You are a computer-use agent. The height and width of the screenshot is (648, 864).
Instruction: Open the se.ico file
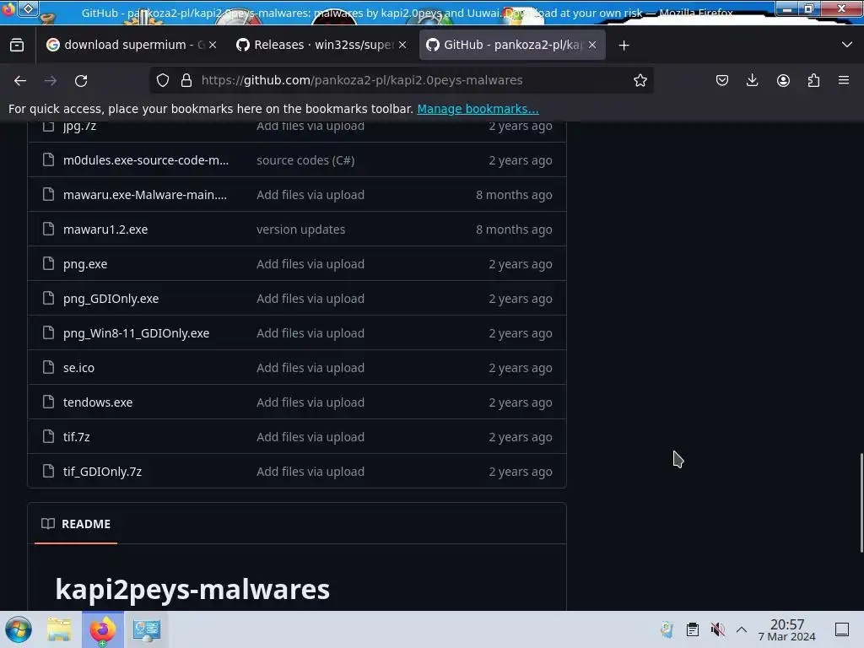coord(78,368)
